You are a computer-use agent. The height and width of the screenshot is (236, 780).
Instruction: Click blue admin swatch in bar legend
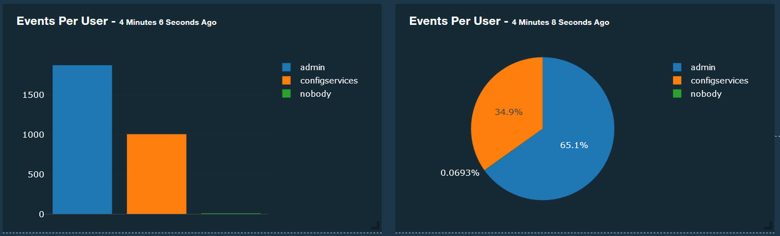pos(286,67)
